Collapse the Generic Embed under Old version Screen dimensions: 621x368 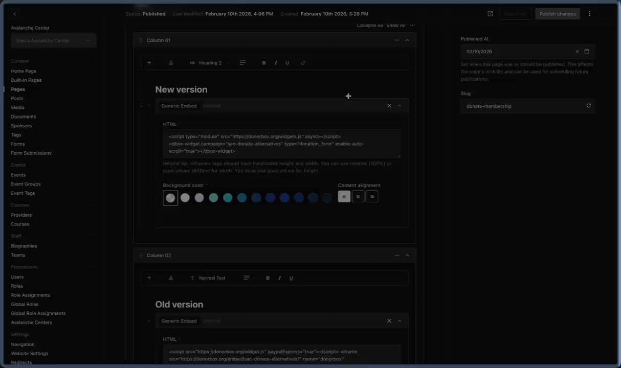tap(400, 321)
